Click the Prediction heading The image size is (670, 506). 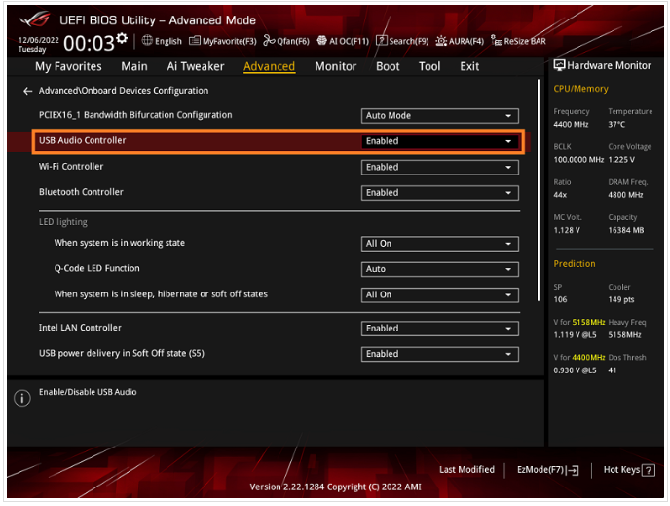click(575, 264)
